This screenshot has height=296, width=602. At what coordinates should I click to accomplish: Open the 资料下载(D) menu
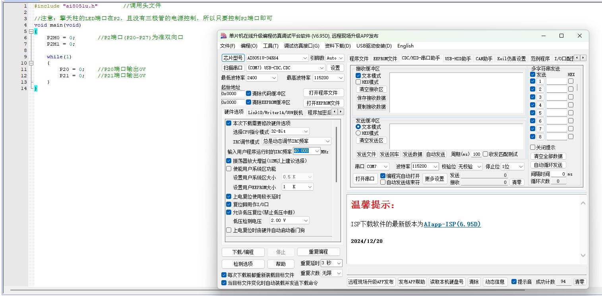[x=338, y=46]
